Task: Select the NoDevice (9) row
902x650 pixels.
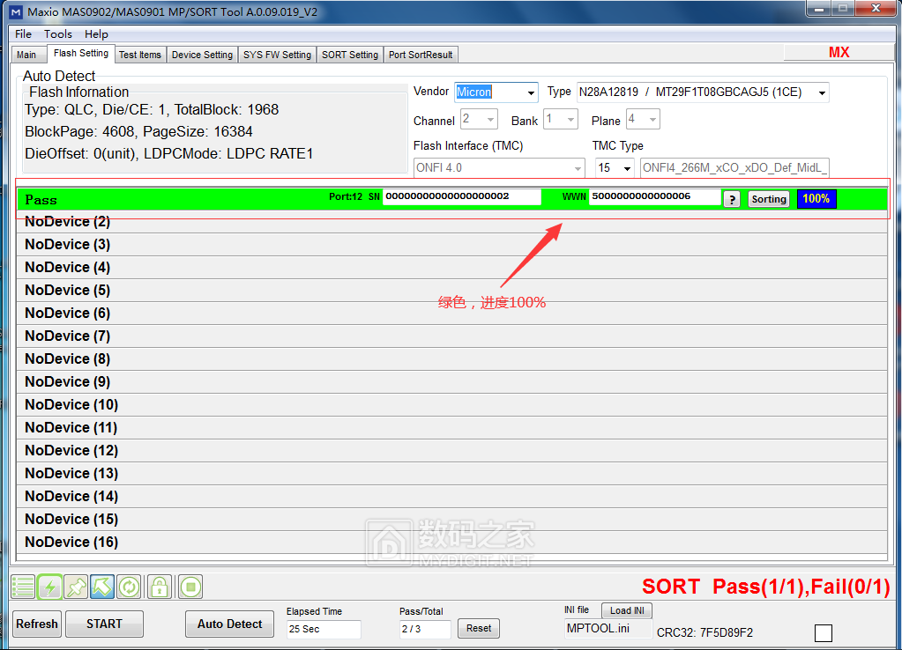Action: [x=451, y=382]
